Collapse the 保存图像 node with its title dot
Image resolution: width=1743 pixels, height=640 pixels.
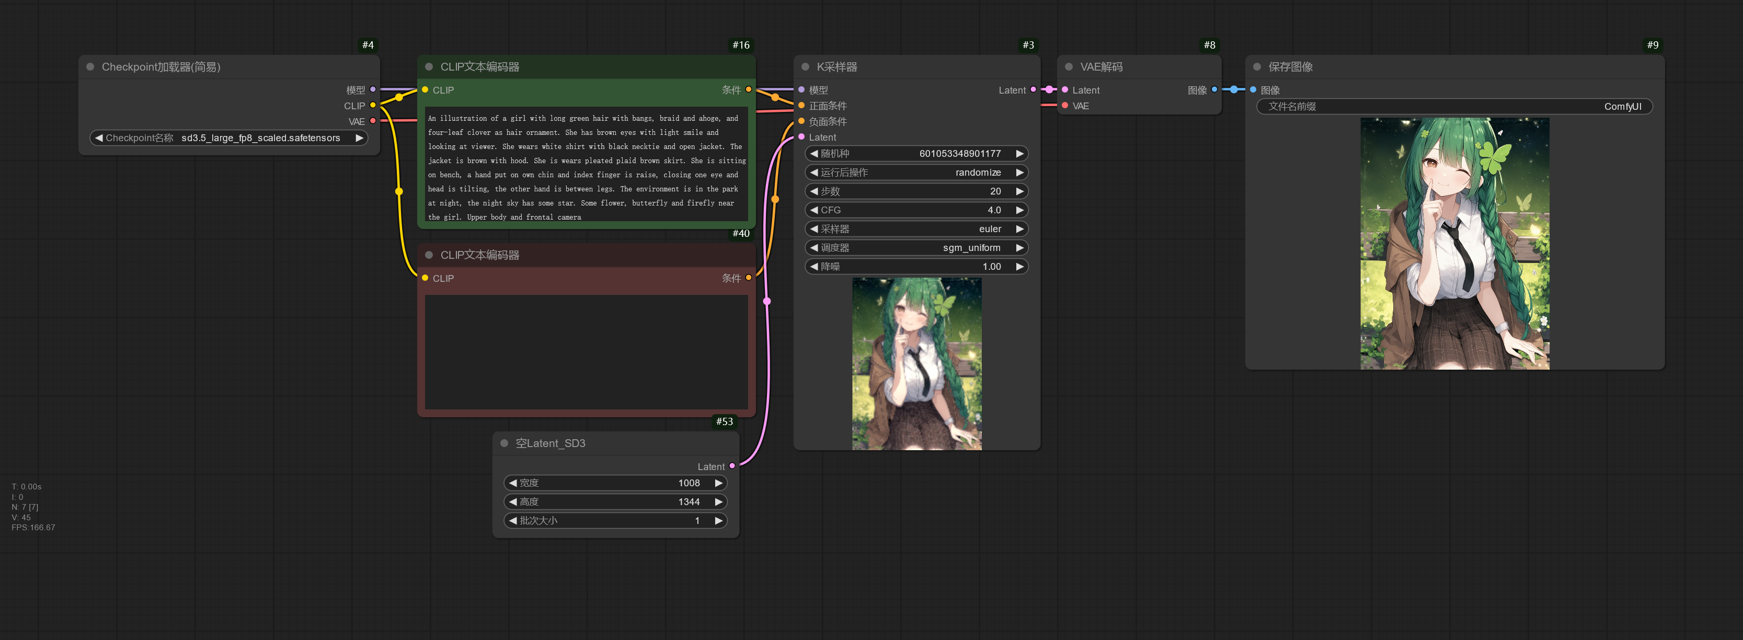pyautogui.click(x=1257, y=66)
